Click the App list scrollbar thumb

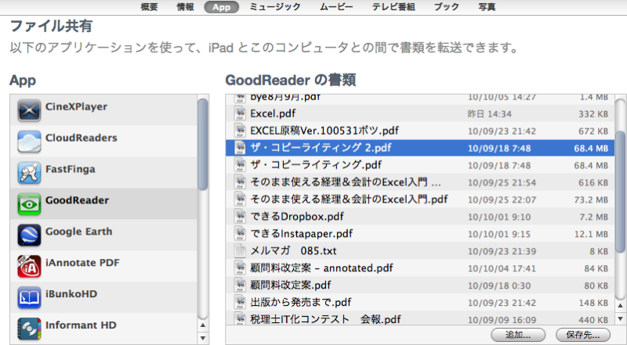pos(203,145)
